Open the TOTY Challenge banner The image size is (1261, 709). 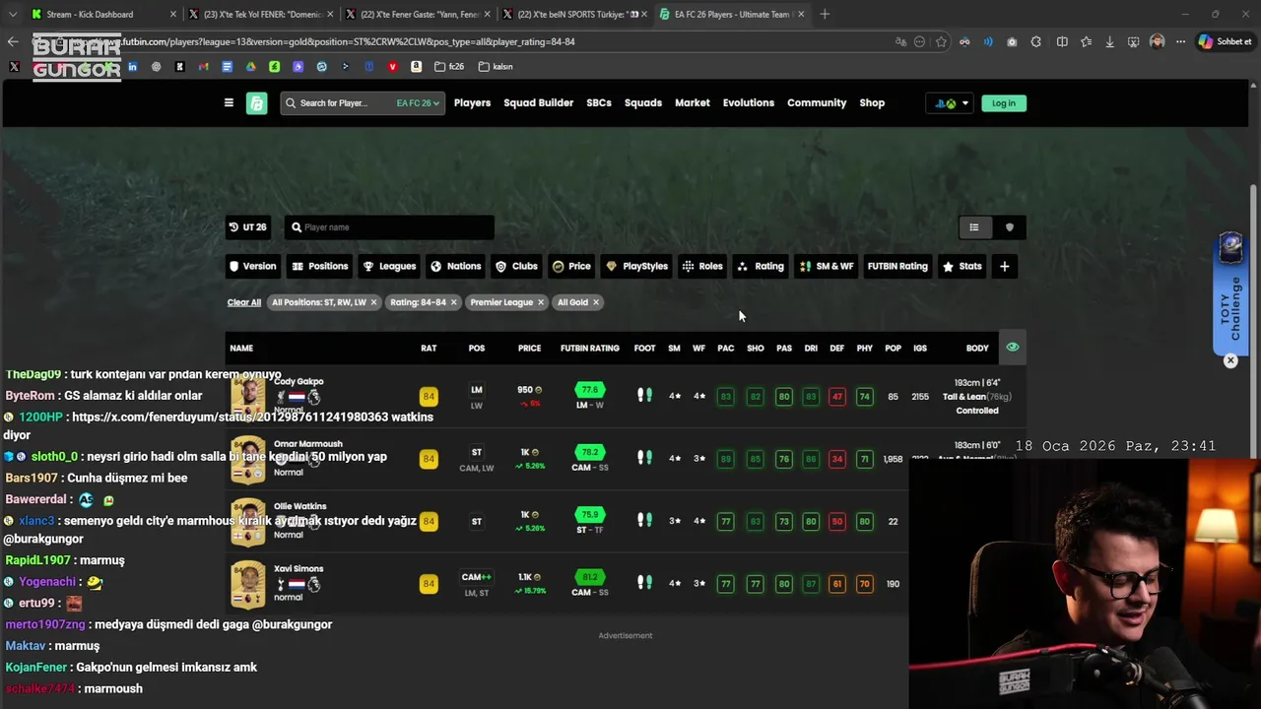click(x=1232, y=293)
